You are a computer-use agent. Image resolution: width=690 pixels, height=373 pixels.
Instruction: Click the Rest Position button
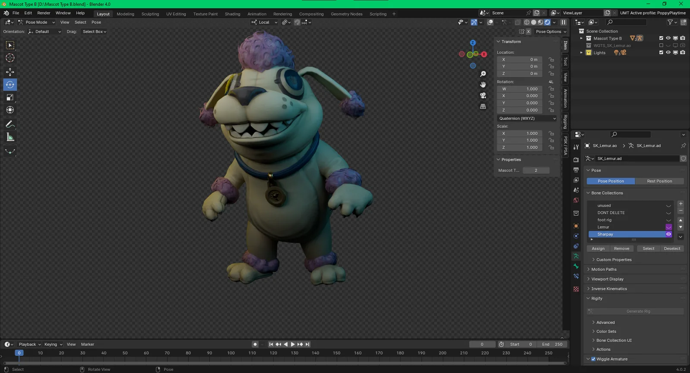point(659,181)
